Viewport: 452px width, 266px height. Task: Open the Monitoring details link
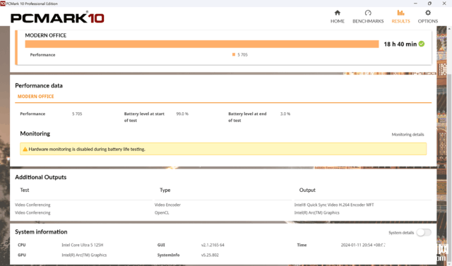point(408,135)
